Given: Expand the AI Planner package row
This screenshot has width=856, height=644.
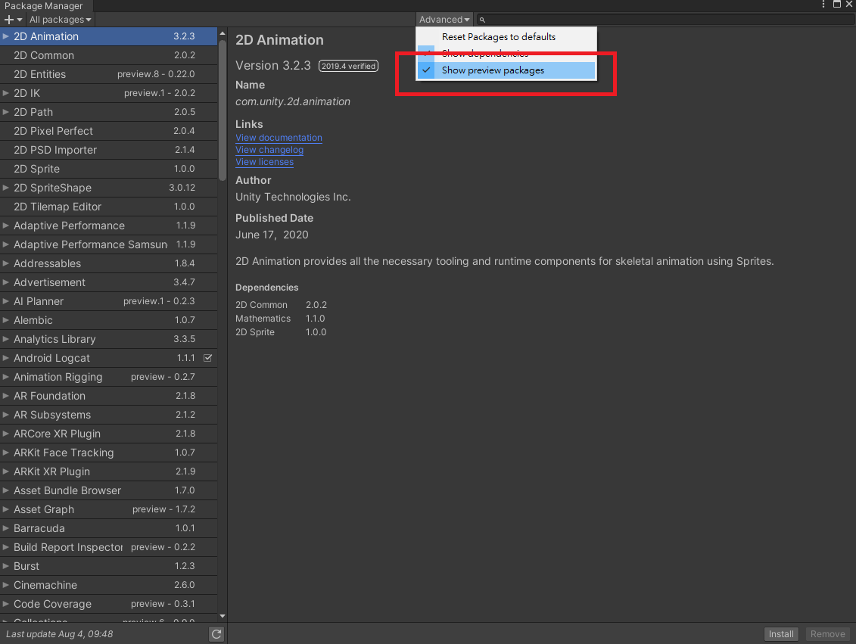Looking at the screenshot, I should 5,301.
